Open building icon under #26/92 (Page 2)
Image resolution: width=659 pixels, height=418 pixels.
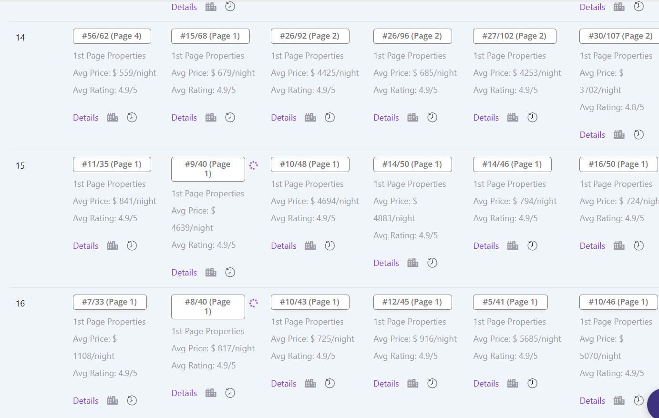(x=310, y=117)
